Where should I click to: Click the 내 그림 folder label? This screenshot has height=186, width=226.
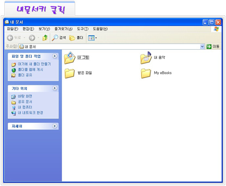point(83,57)
